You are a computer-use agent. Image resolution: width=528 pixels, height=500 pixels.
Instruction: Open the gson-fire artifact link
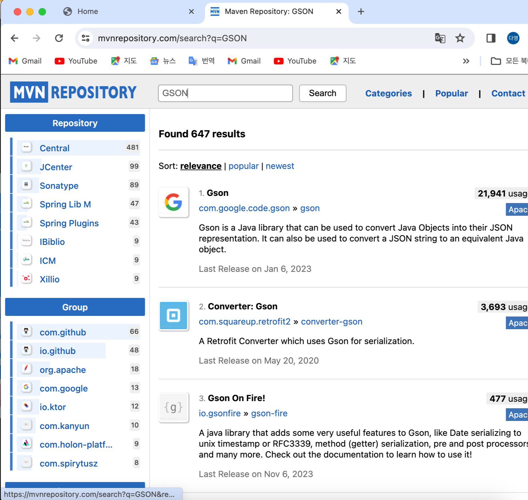pos(269,413)
